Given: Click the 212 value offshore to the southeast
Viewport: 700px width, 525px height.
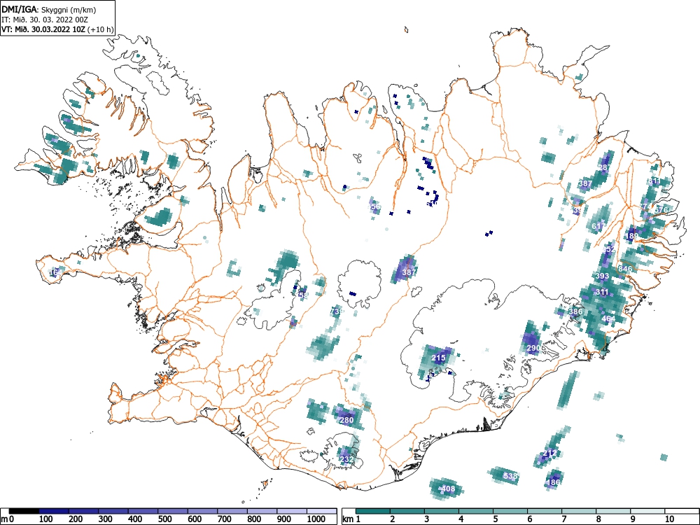Looking at the screenshot, I should tap(550, 453).
